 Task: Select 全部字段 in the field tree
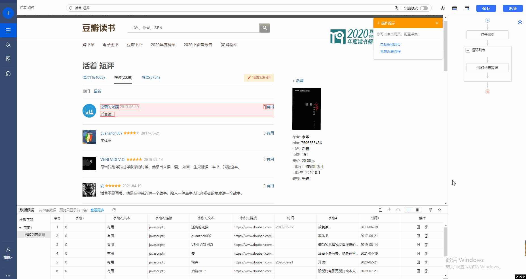[x=26, y=220]
